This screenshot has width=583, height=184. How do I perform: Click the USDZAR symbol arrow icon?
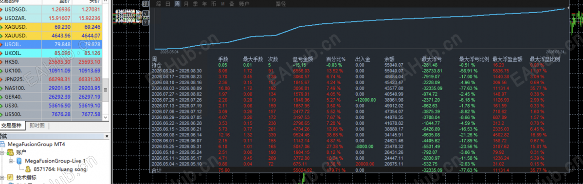1,18
